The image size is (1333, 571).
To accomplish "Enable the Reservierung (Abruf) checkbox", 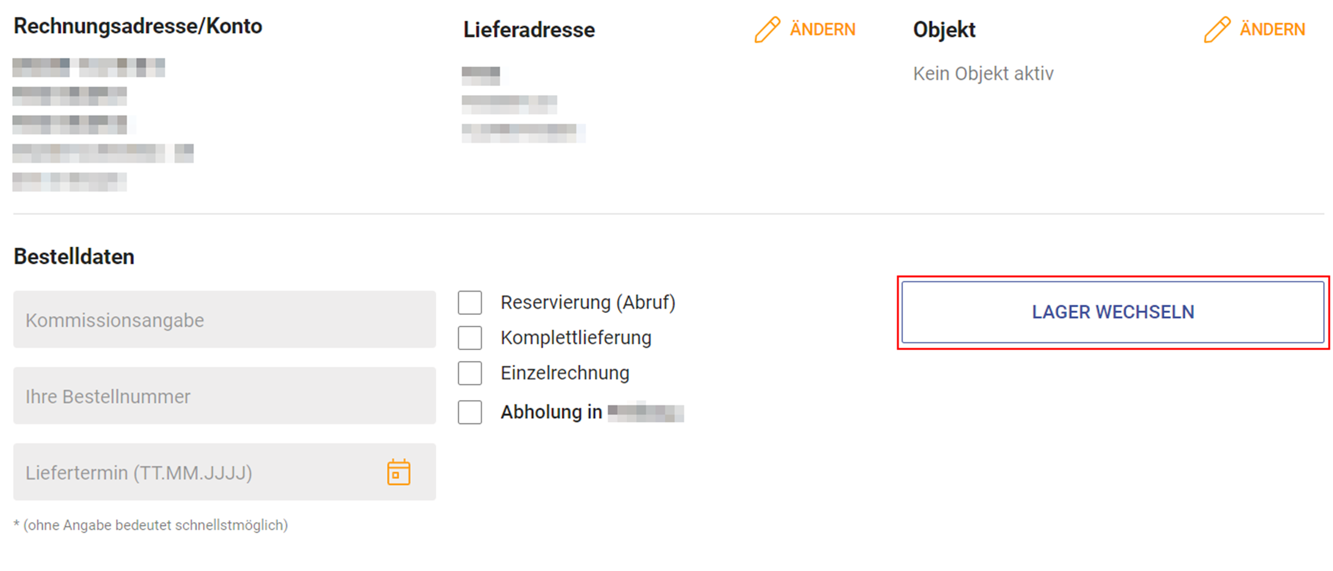I will [x=470, y=303].
